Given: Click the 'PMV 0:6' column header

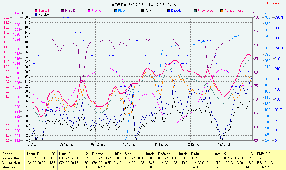Looking at the screenshot, I should (264, 154).
